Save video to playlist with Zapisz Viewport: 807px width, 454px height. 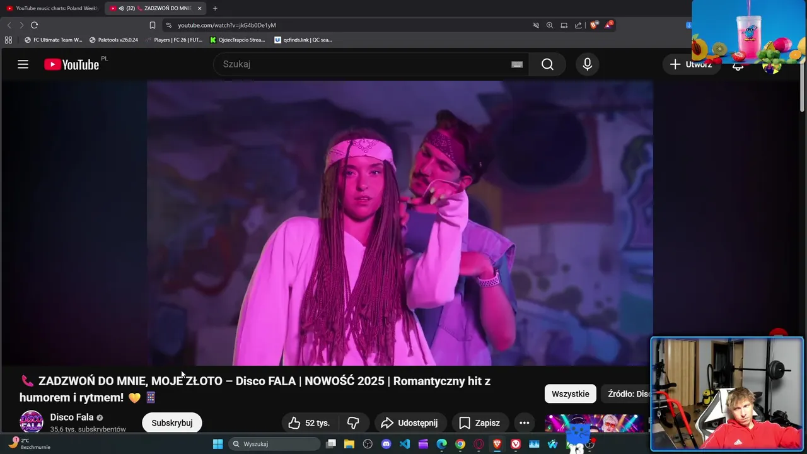pos(479,423)
